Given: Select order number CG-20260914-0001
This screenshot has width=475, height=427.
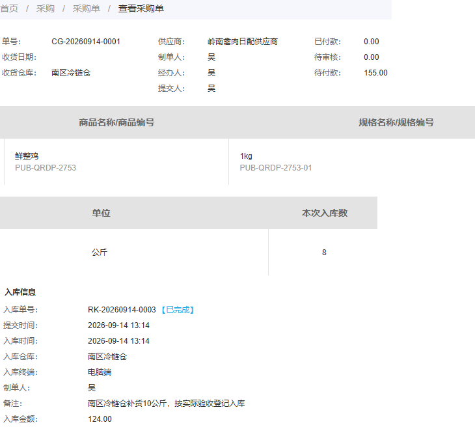Looking at the screenshot, I should (86, 42).
